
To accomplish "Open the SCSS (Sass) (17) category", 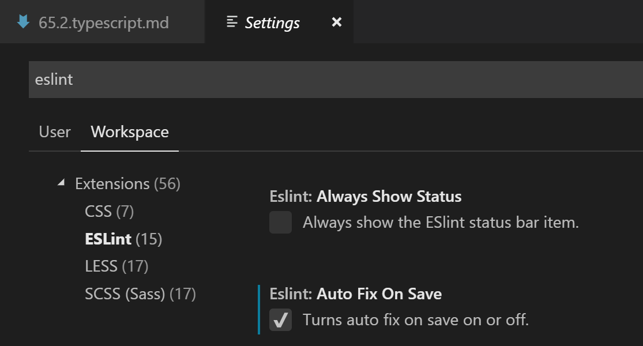I will coord(140,294).
